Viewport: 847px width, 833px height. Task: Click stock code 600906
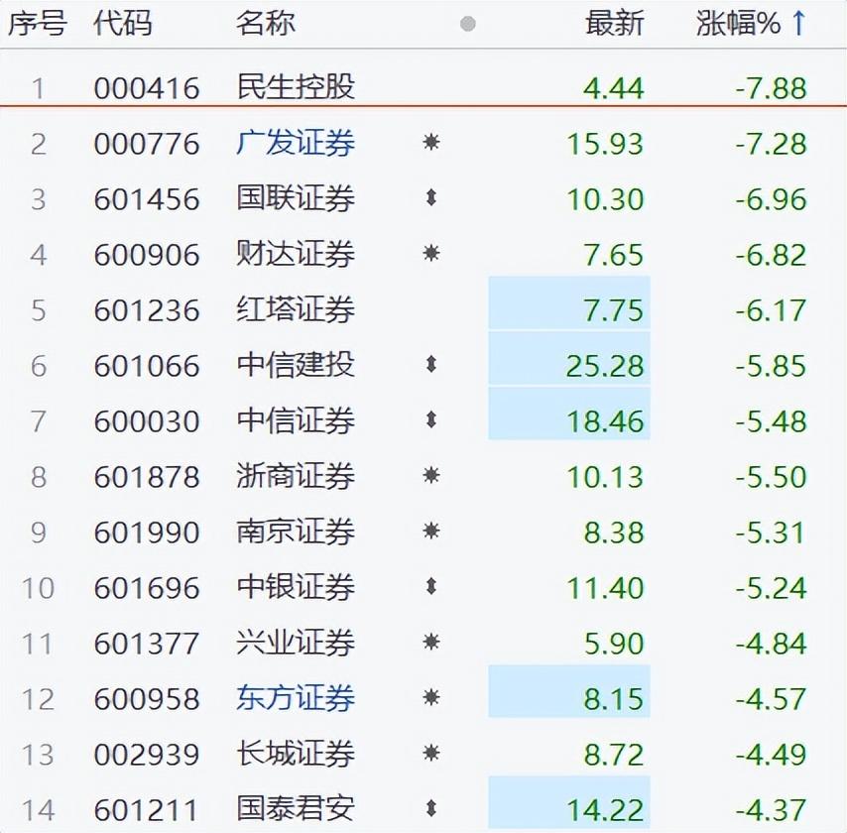pos(147,255)
